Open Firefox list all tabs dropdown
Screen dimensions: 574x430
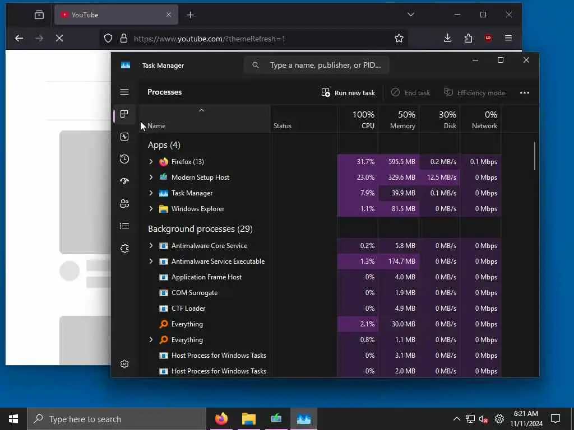411,15
